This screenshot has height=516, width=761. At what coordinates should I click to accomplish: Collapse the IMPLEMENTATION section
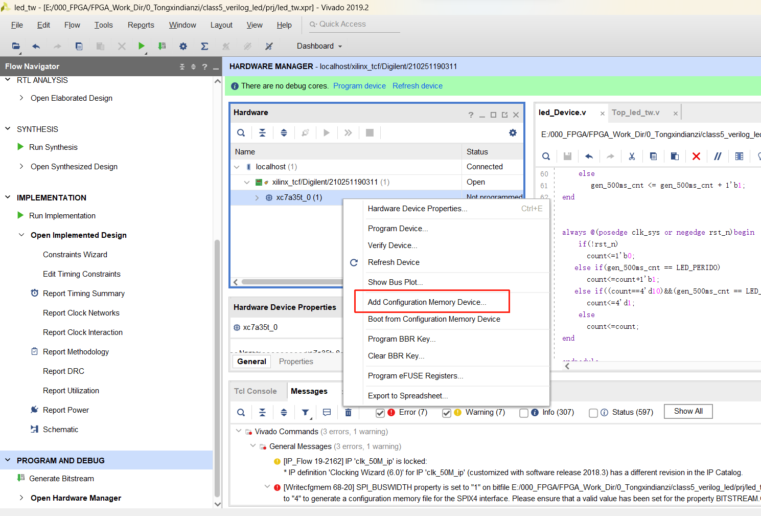pos(8,197)
